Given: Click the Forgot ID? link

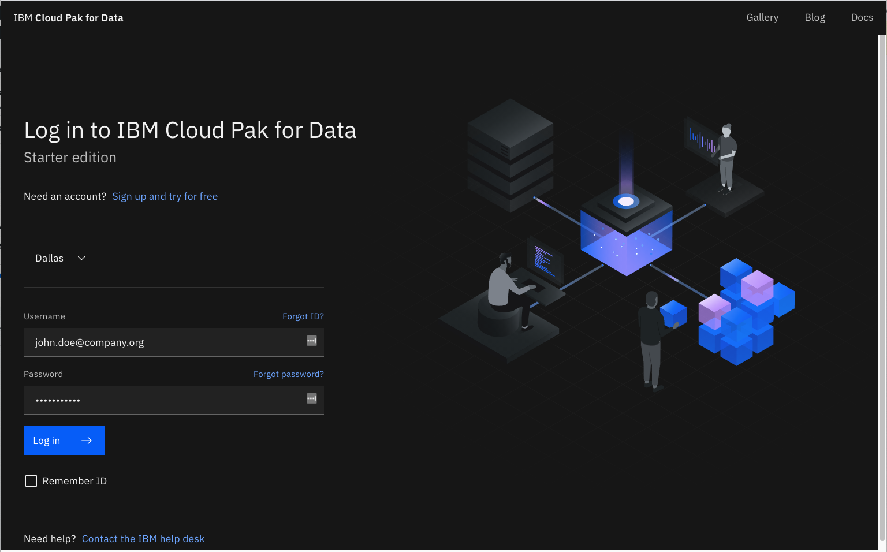Looking at the screenshot, I should pos(303,316).
